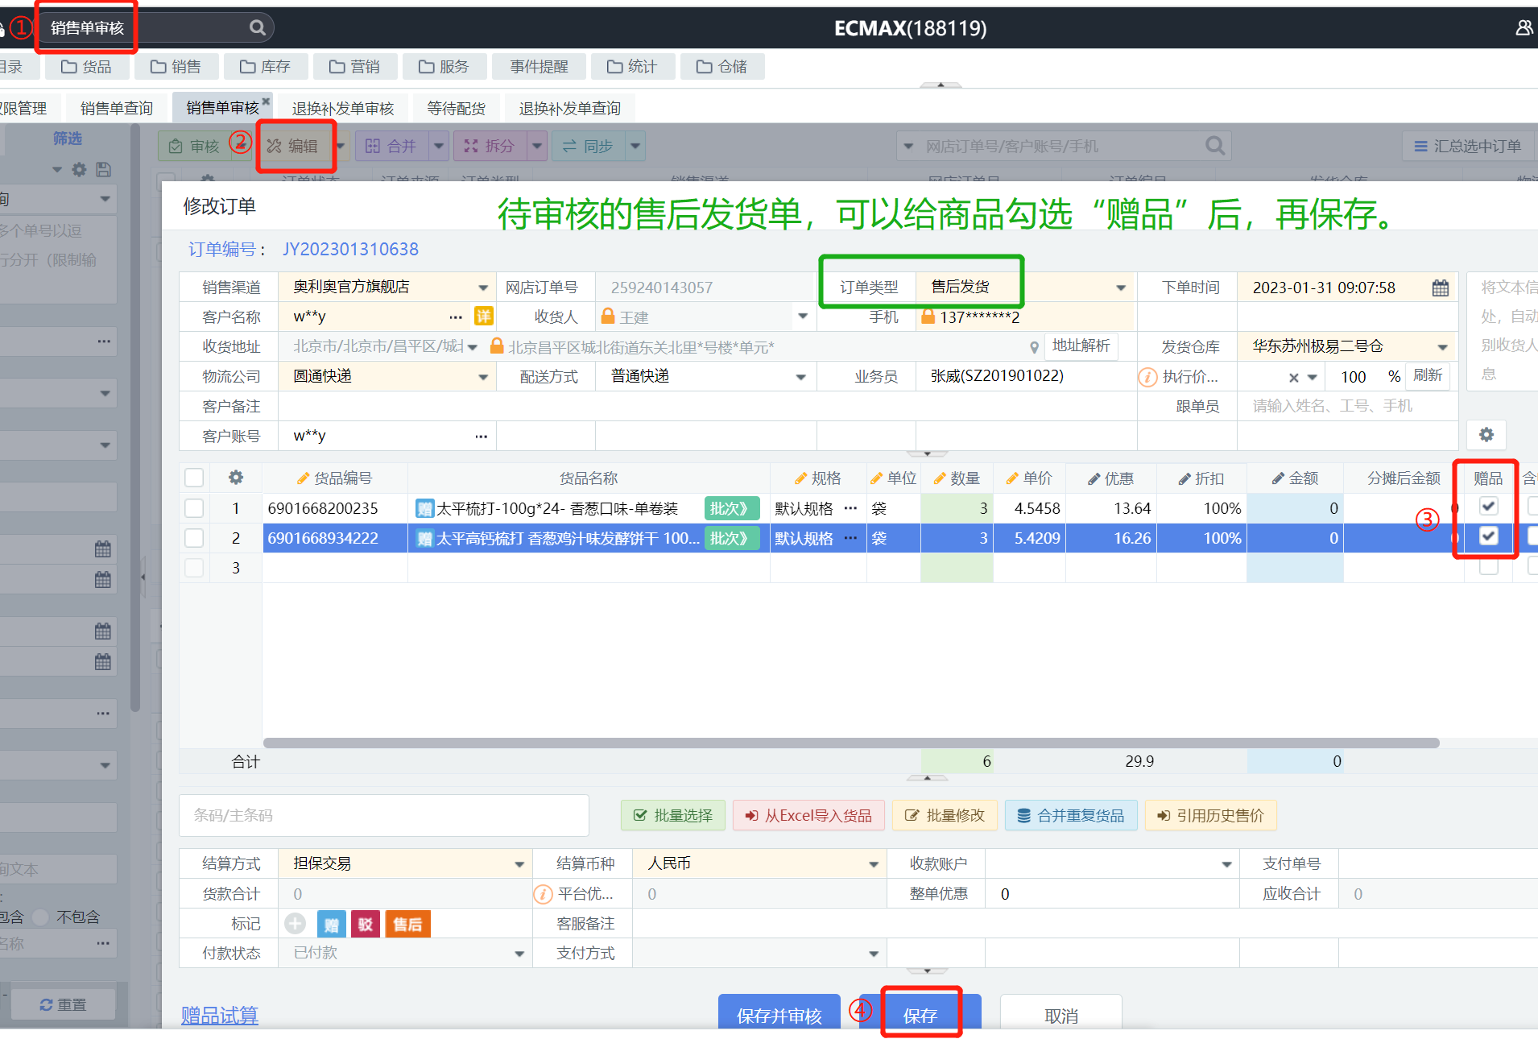Click the info icon next to 平台优惠
Screen dimensions: 1538x1039
click(543, 894)
